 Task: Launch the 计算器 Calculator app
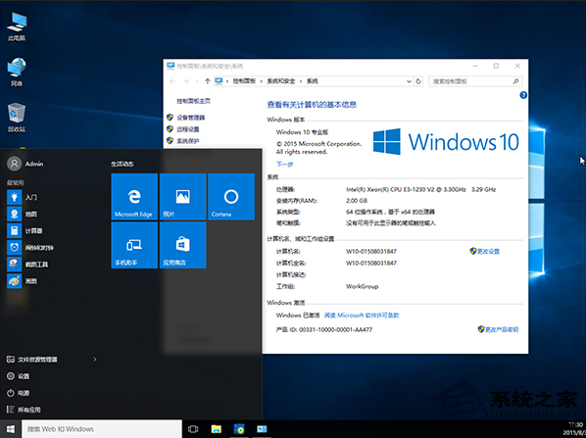(x=24, y=230)
